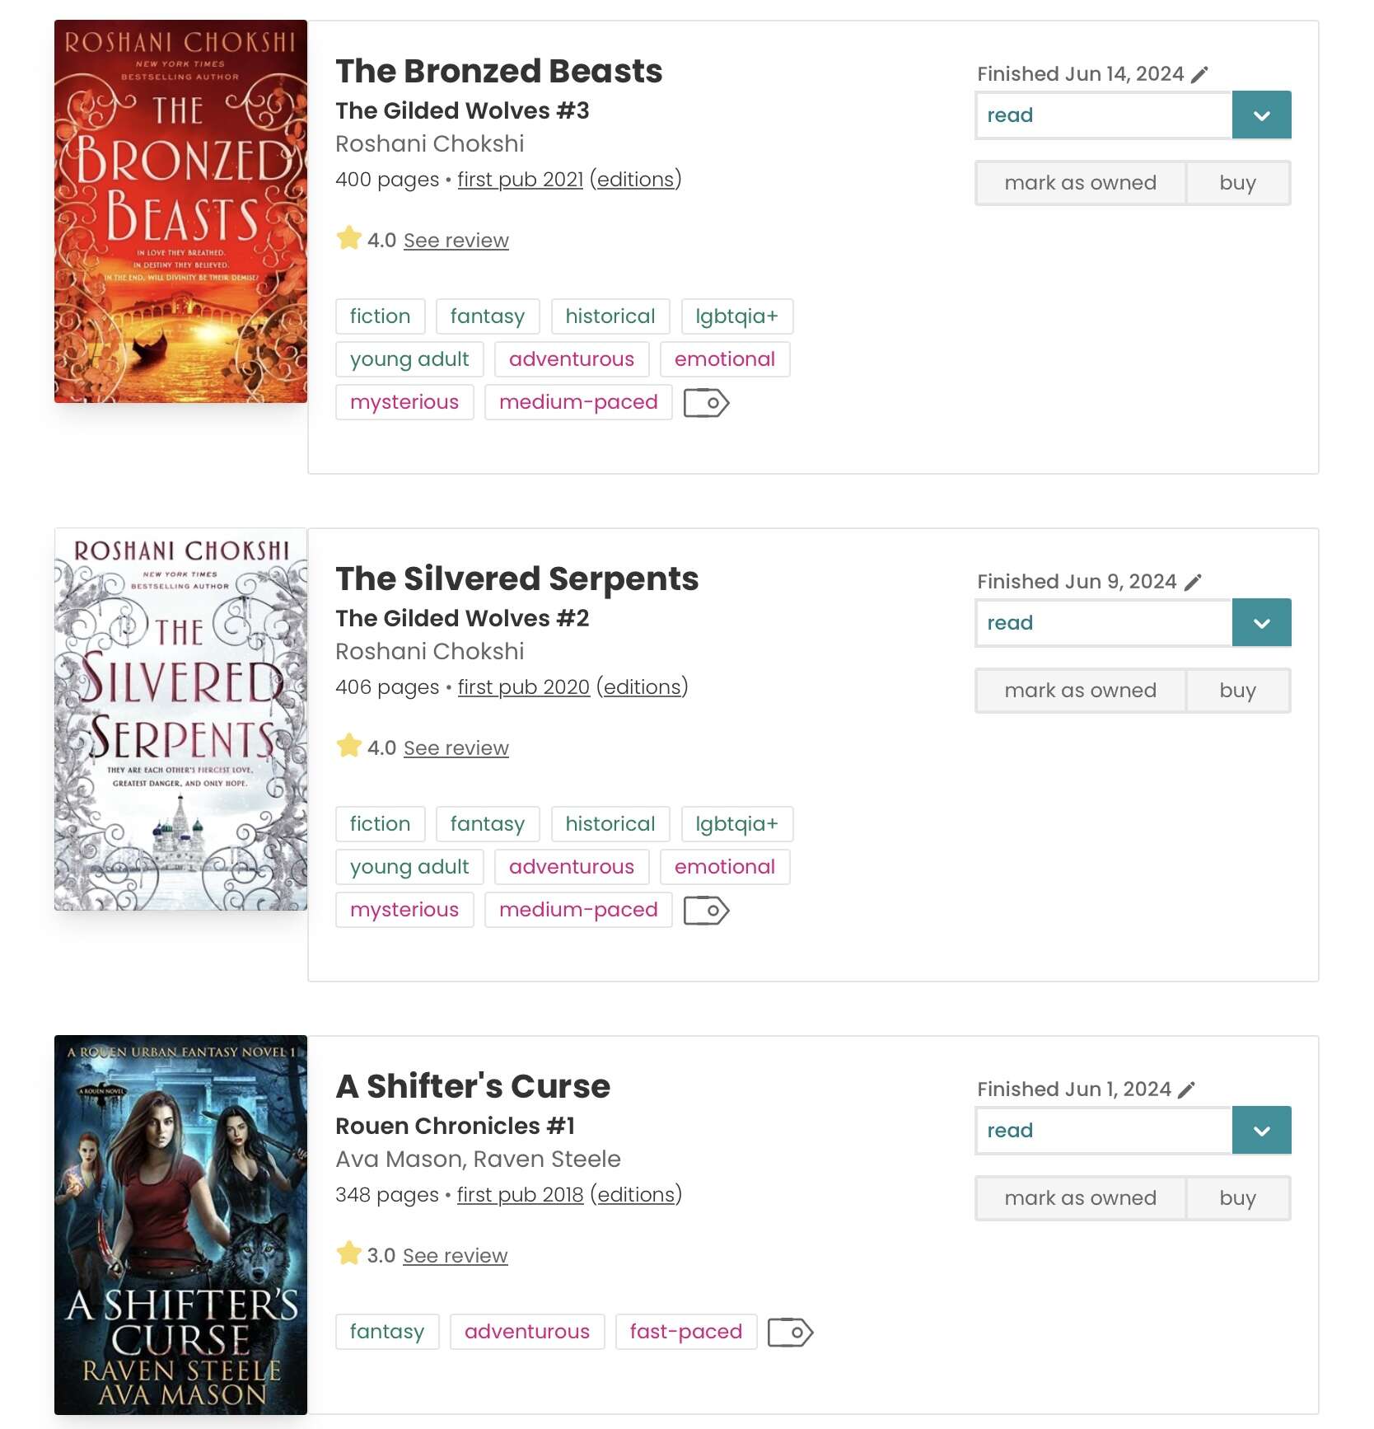The width and height of the screenshot is (1374, 1429).
Task: Mark The Silvered Serpents as owned
Action: click(x=1080, y=691)
